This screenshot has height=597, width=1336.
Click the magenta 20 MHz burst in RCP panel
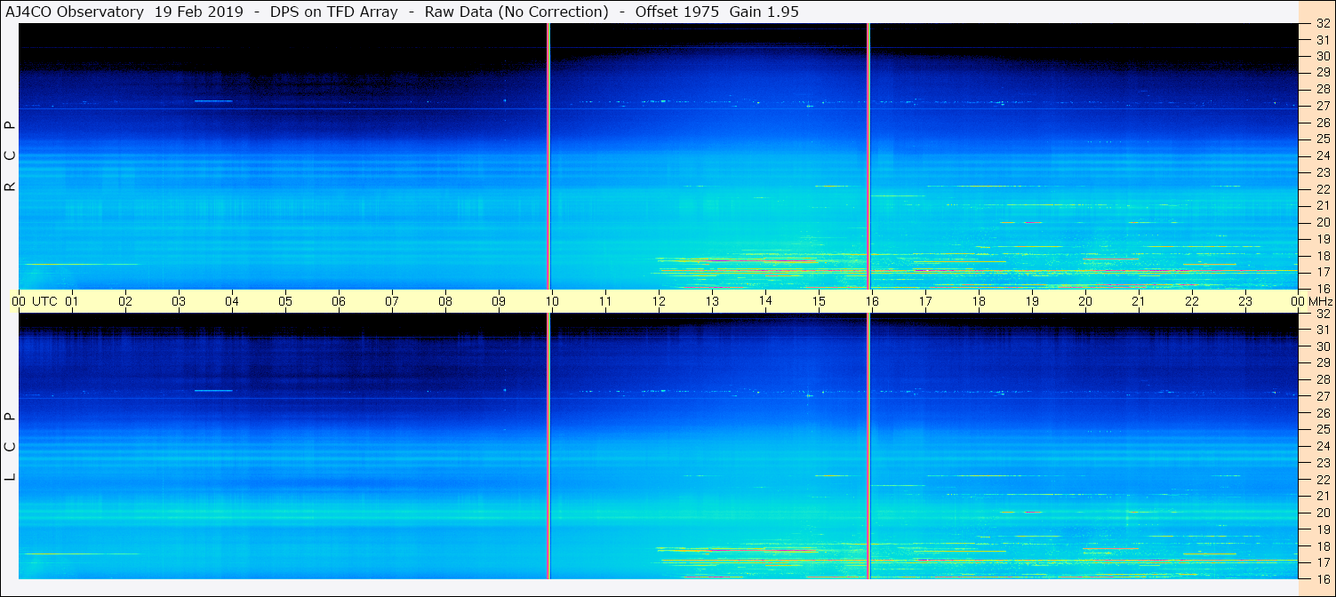click(x=1032, y=222)
